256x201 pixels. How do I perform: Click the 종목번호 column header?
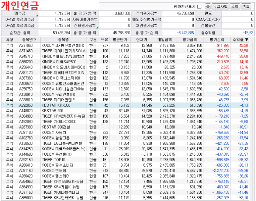(29, 40)
